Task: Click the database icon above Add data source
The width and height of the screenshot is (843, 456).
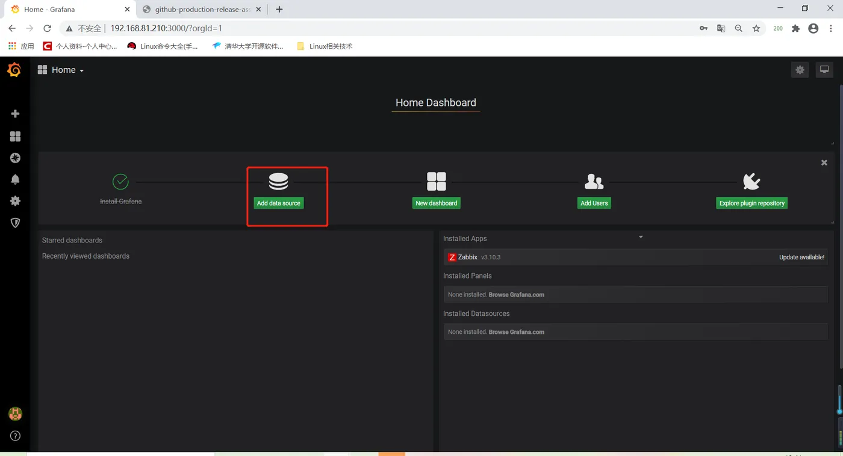Action: [x=278, y=181]
